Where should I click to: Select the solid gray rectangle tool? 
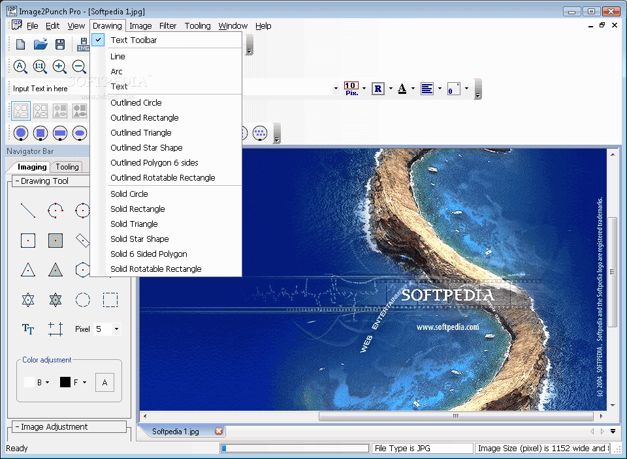[x=55, y=241]
